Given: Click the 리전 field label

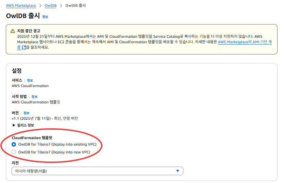Looking at the screenshot, I should 15,163.
